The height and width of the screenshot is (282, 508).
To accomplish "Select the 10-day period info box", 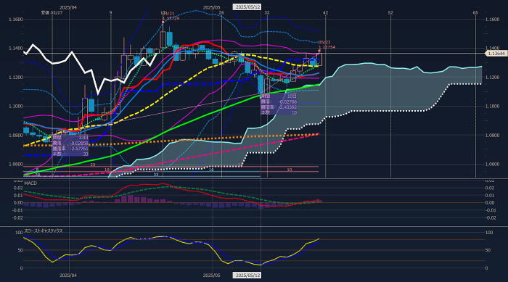I will coord(279,104).
